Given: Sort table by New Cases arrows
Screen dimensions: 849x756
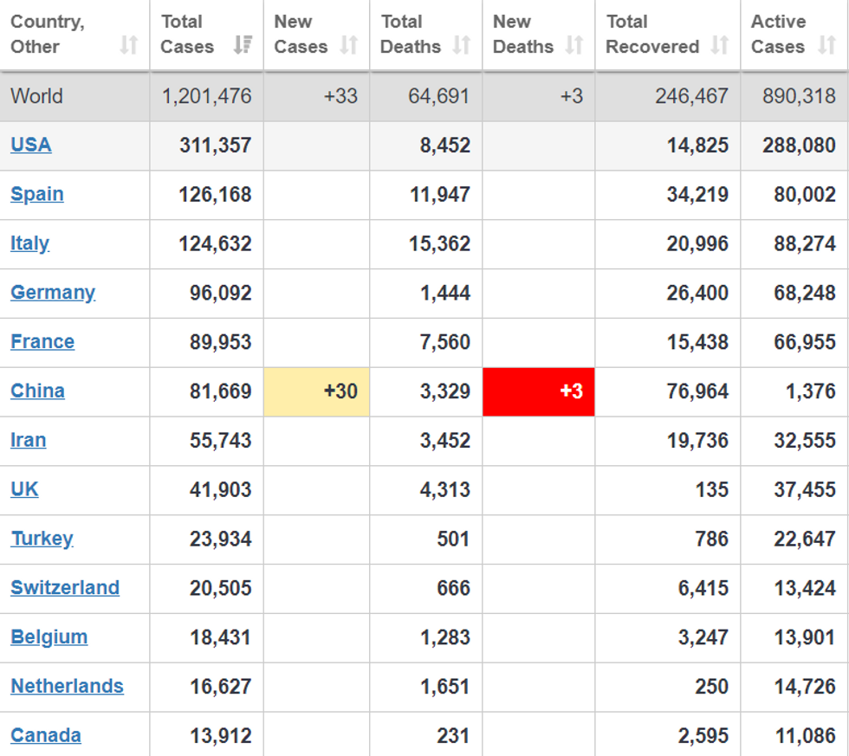Looking at the screenshot, I should click(349, 45).
